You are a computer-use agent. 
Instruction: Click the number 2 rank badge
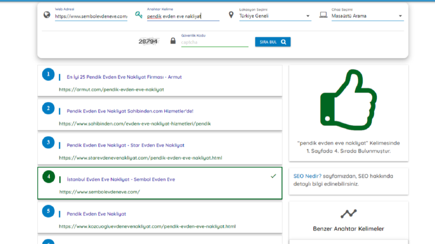point(48,108)
